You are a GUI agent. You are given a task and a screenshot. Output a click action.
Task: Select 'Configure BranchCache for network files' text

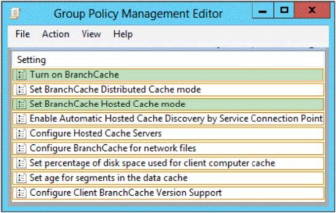tap(113, 148)
